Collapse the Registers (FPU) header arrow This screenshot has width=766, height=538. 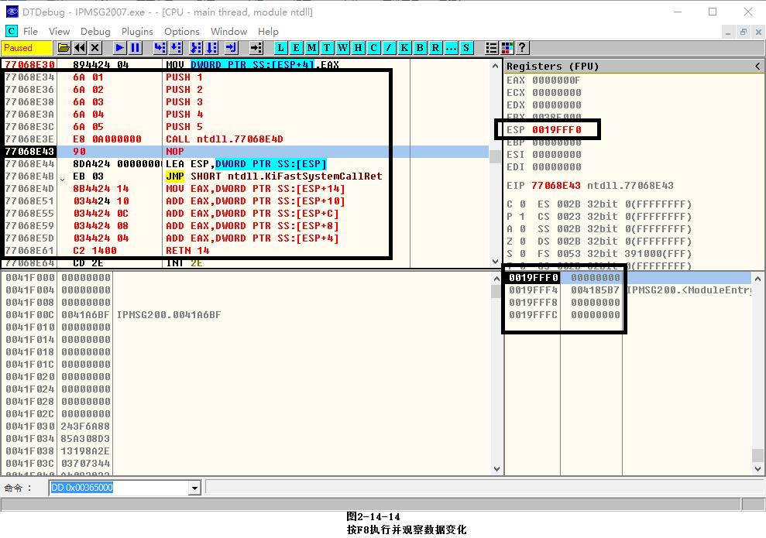click(757, 67)
